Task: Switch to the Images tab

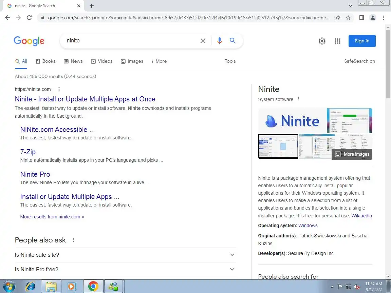Action: click(132, 61)
